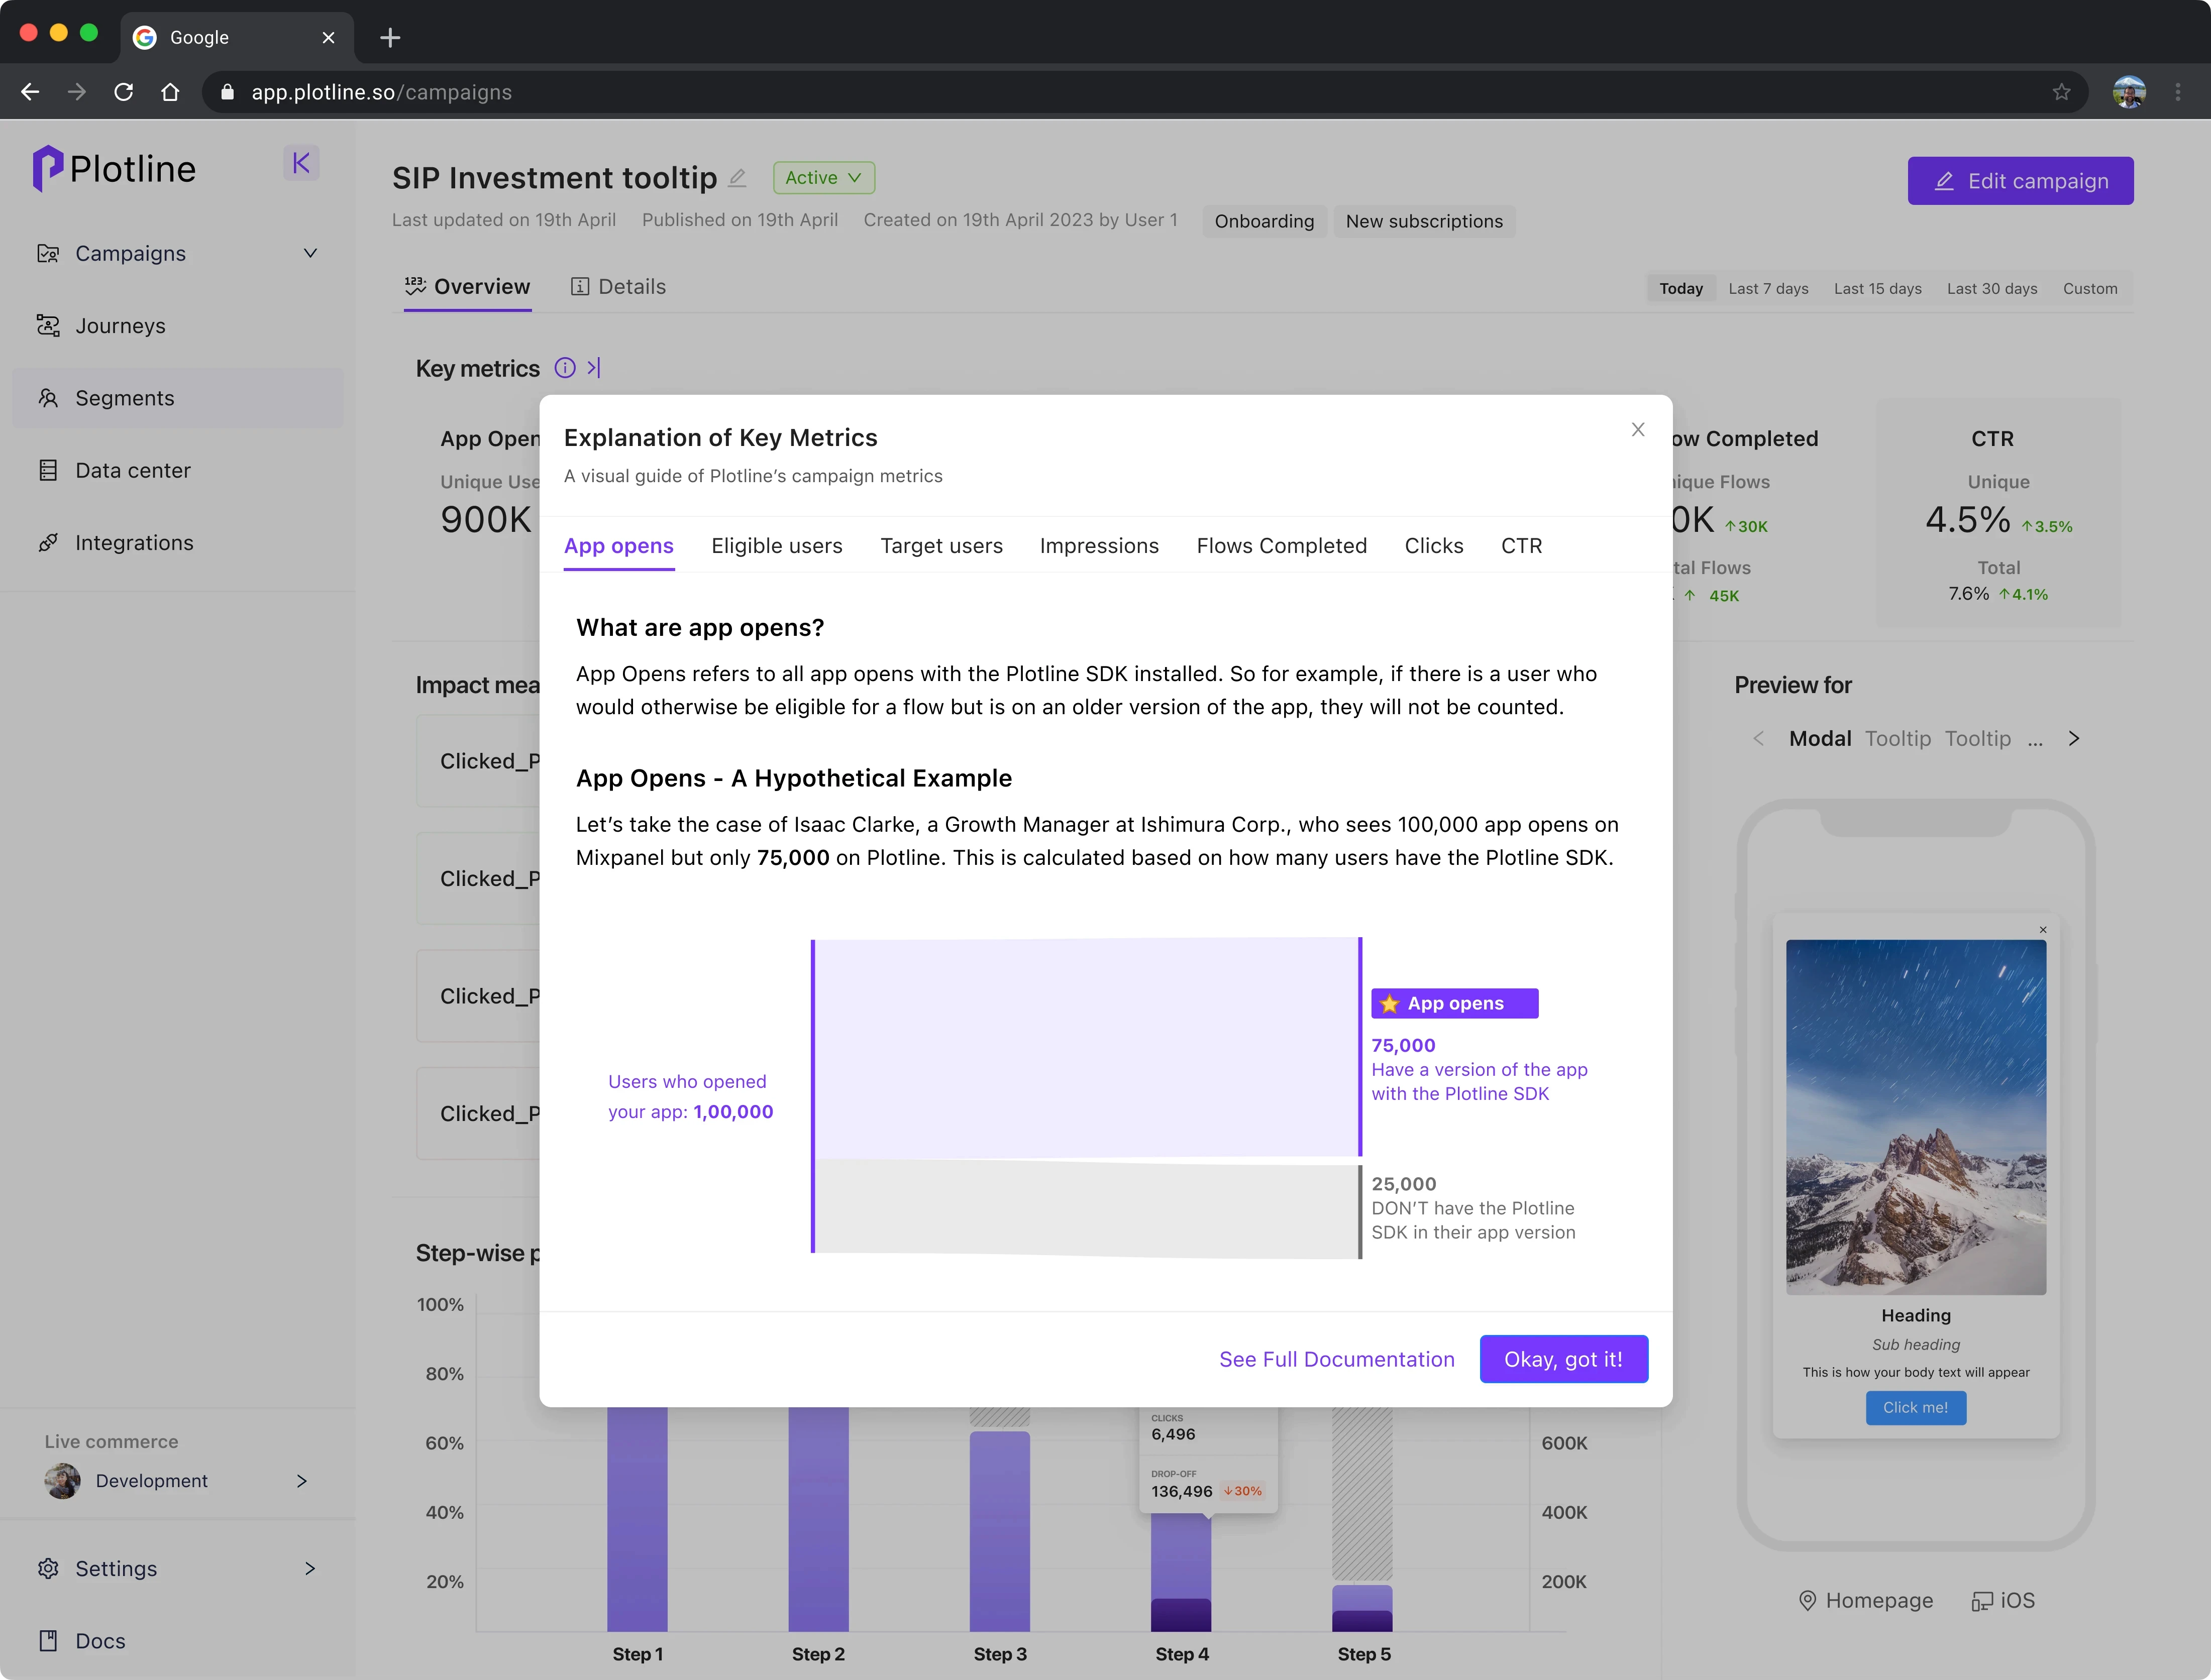Collapse the sidebar with the K icon
The image size is (2211, 1680).
point(300,163)
